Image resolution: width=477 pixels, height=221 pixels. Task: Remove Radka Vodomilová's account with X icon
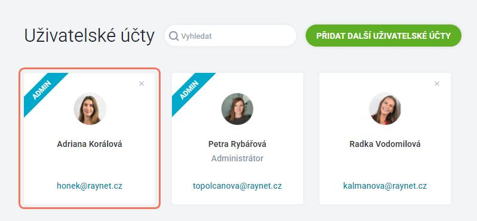coord(437,84)
